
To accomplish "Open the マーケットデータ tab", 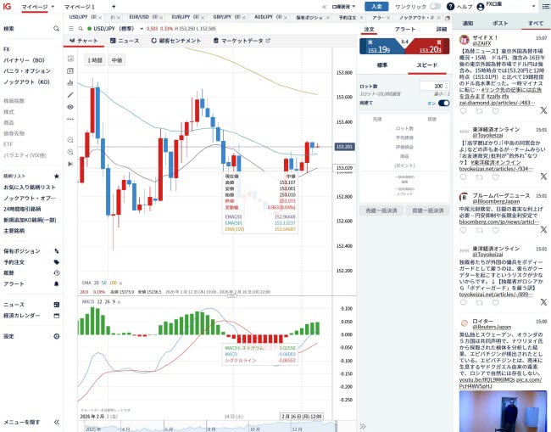I will pos(242,41).
